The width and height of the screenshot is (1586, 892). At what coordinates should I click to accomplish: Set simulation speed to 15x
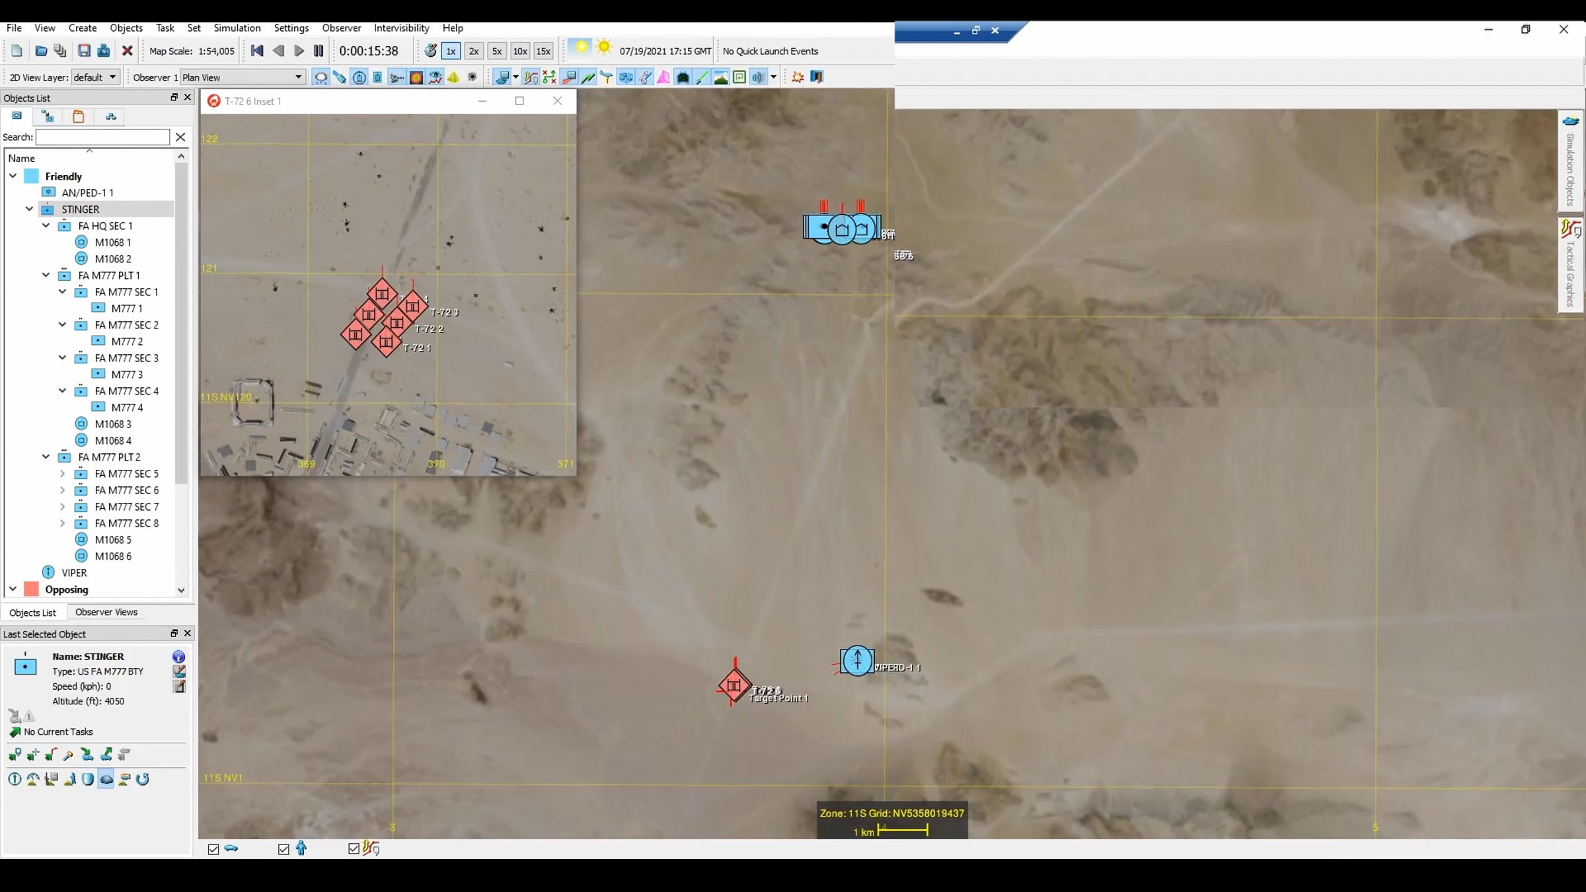pos(543,51)
